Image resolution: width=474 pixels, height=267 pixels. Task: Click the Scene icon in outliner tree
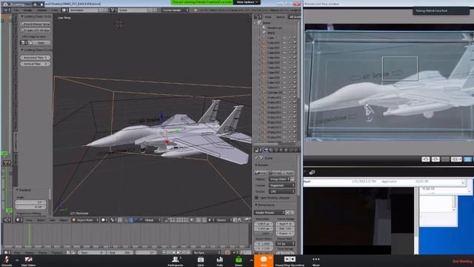[x=260, y=23]
